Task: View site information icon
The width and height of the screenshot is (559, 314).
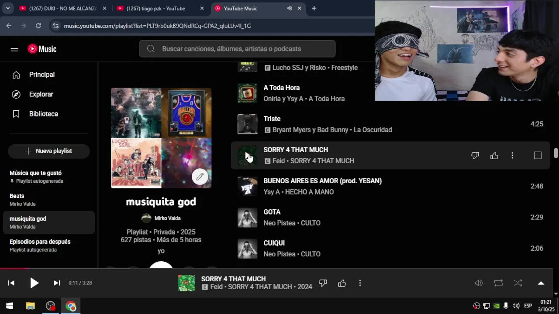Action: click(x=55, y=26)
